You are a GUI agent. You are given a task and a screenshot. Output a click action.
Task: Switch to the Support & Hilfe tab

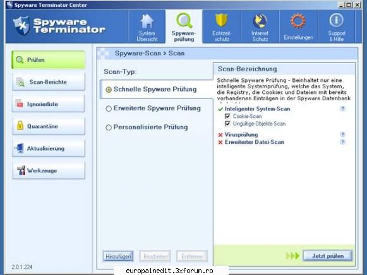coord(337,26)
